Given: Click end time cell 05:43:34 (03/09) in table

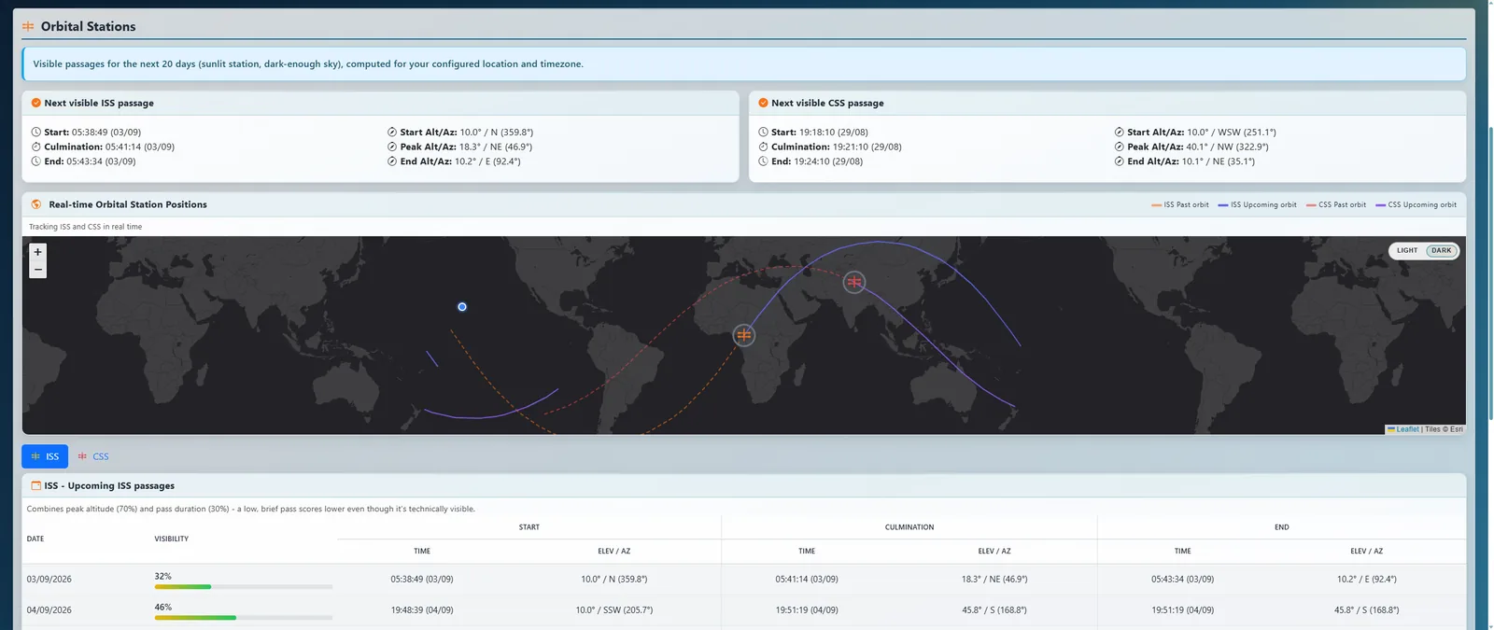Looking at the screenshot, I should pyautogui.click(x=1183, y=580).
